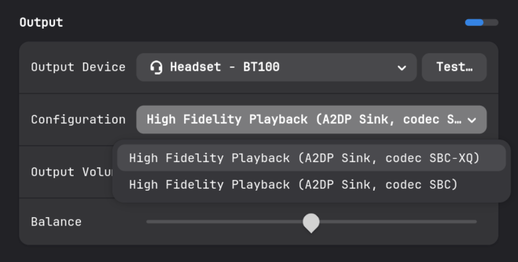Collapse the Configuration combo box
Image resolution: width=518 pixels, height=262 pixels.
pyautogui.click(x=311, y=119)
